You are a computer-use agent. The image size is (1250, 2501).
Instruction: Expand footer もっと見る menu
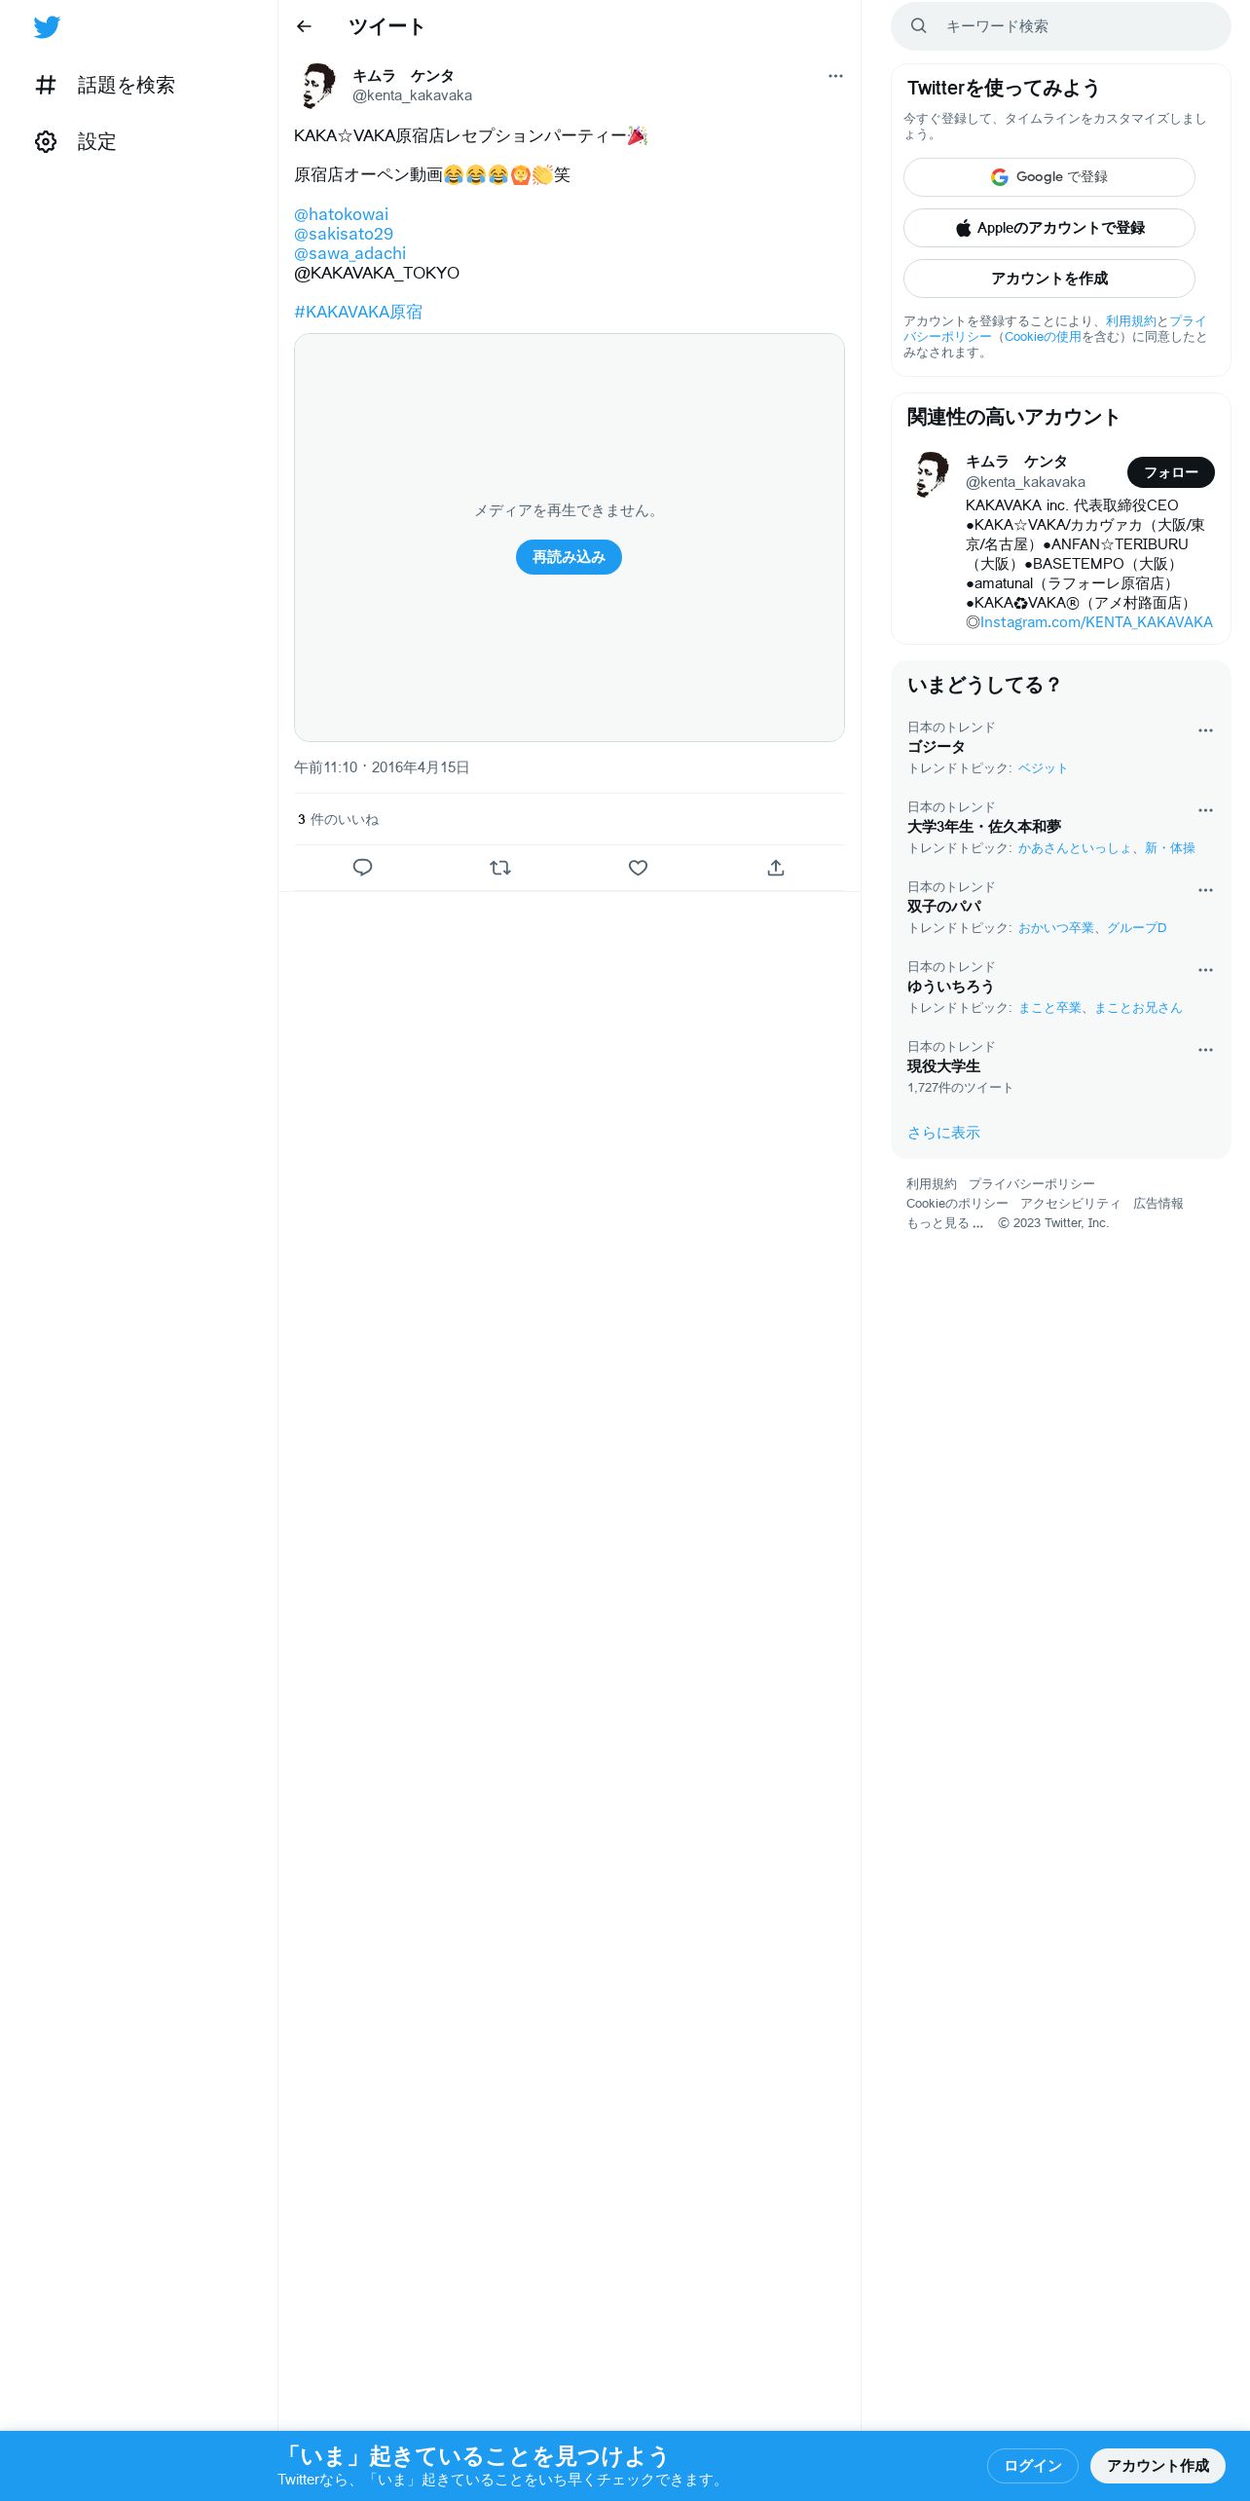pyautogui.click(x=945, y=1223)
